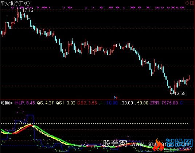195x153 pixels.
Task: Click the blue-red double arrow marker
Action: pos(116,98)
